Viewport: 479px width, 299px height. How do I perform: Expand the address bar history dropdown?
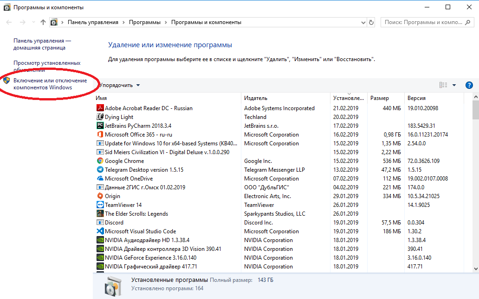(x=363, y=23)
